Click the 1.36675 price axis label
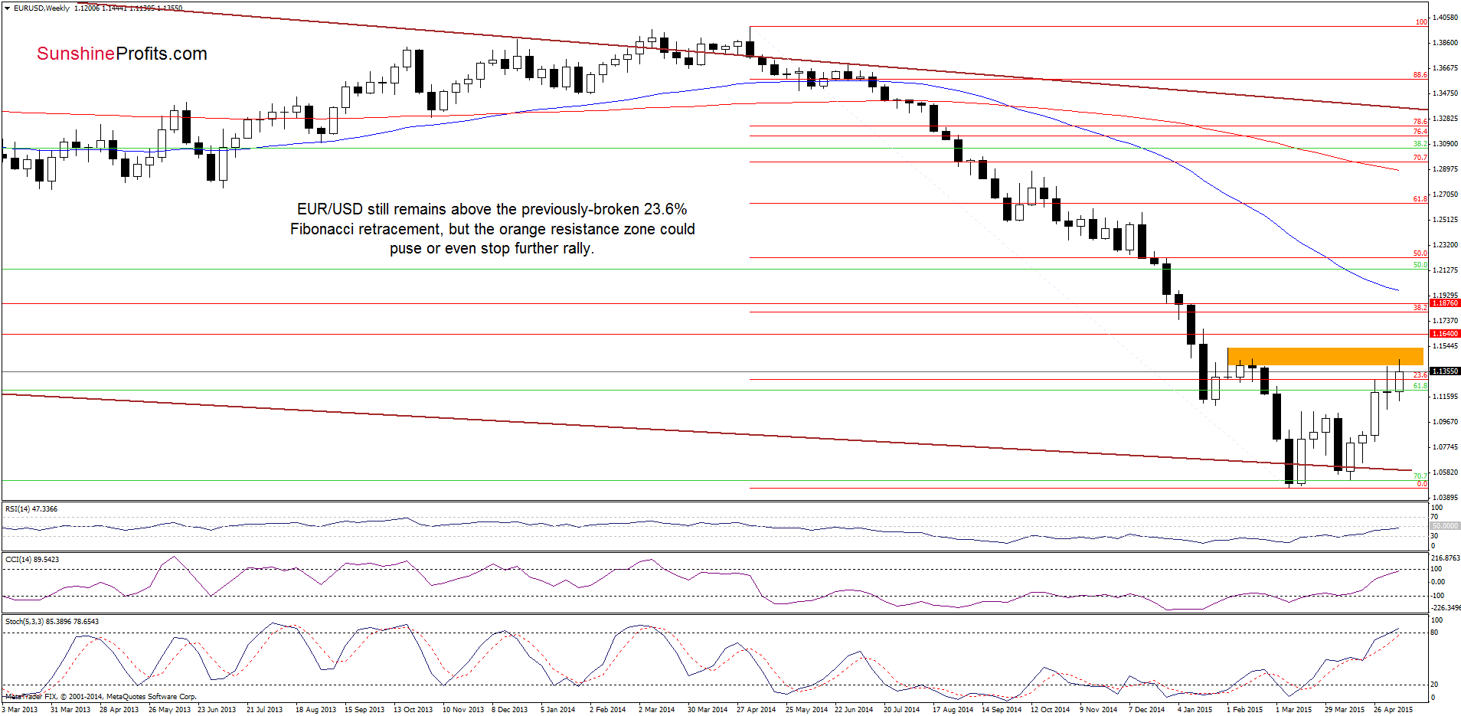 [1445, 68]
